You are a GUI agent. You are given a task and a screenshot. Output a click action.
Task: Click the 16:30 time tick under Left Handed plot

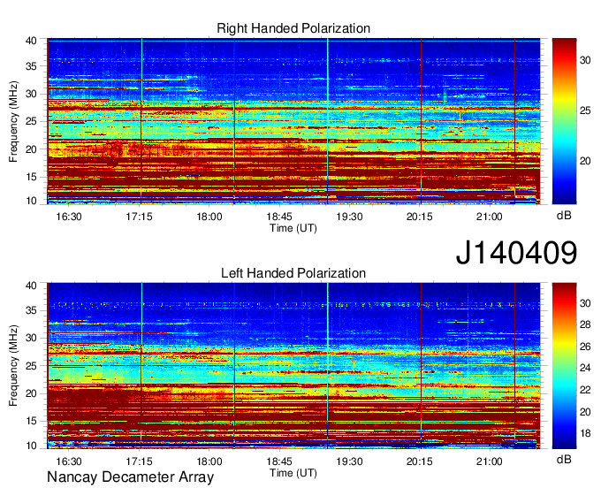tap(69, 461)
